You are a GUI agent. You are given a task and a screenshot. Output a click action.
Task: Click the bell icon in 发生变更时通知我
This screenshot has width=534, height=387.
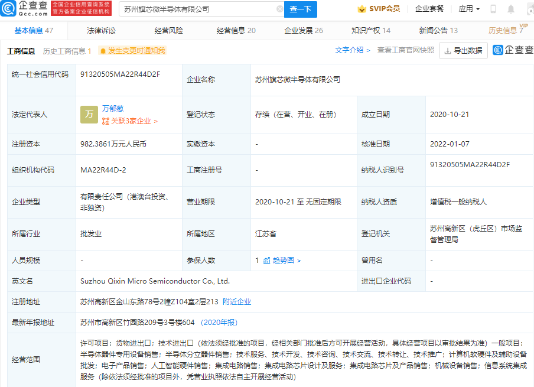[x=103, y=51]
